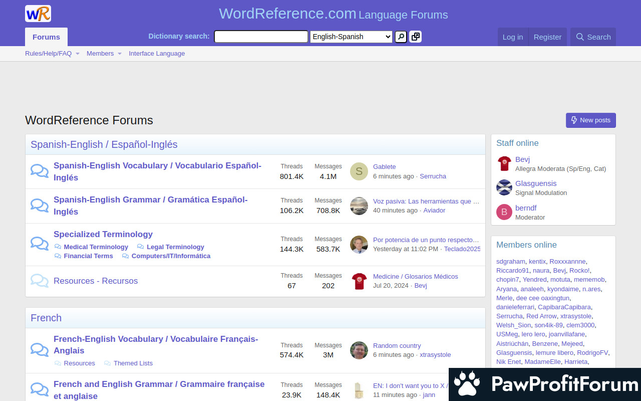Click Glasguensis's flag avatar in Staff online

504,187
